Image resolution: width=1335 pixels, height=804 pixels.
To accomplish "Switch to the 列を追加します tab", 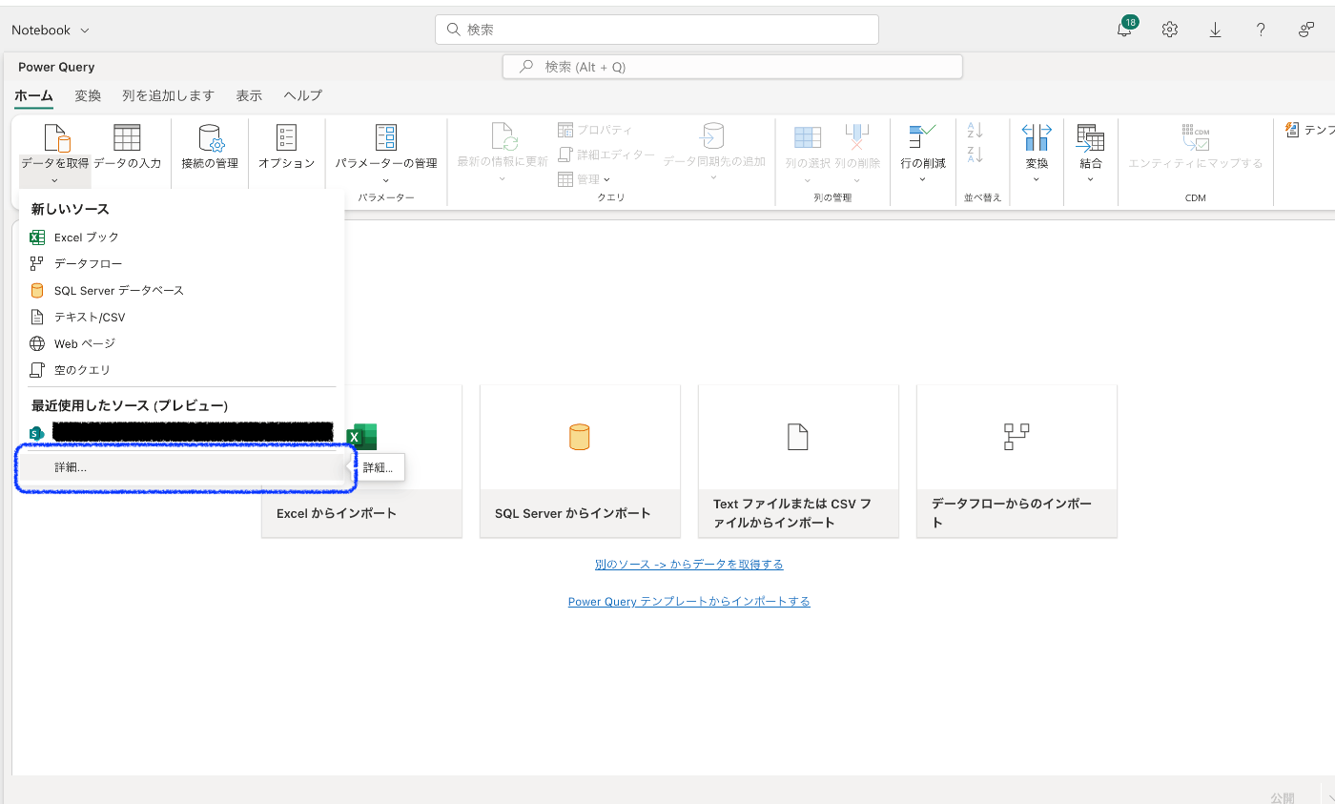I will point(169,95).
